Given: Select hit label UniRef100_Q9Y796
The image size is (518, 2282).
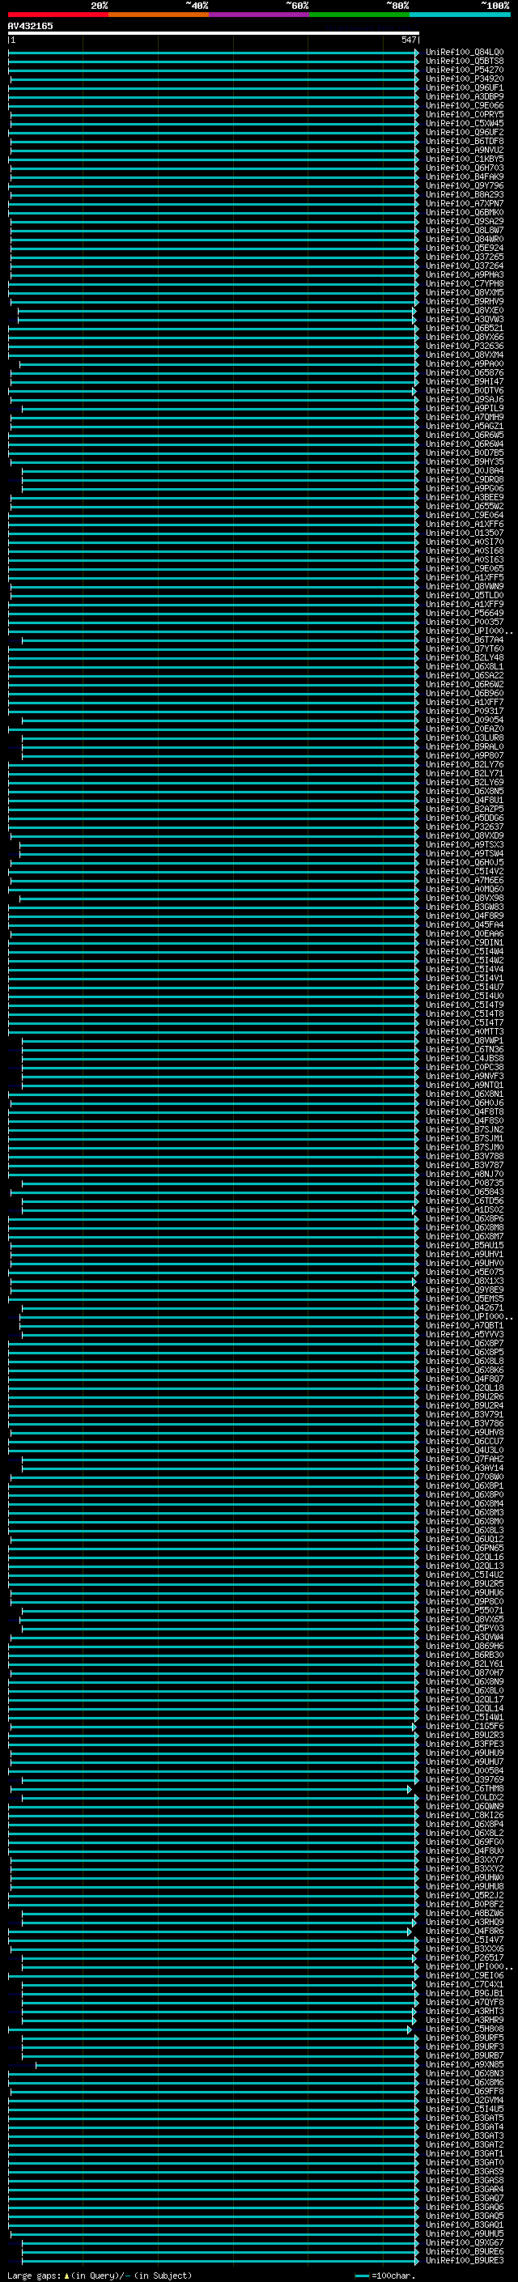Looking at the screenshot, I should (x=464, y=185).
